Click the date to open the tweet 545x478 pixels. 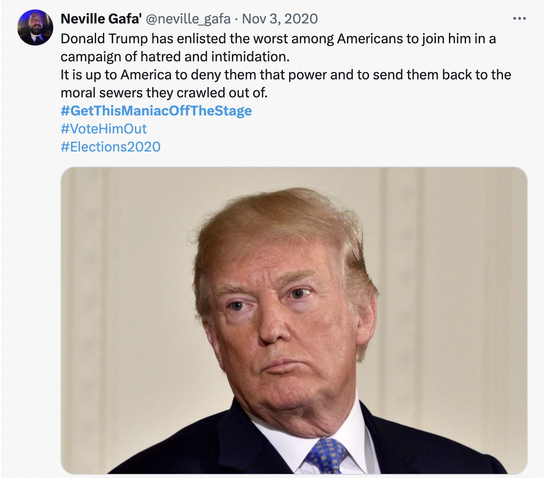279,19
